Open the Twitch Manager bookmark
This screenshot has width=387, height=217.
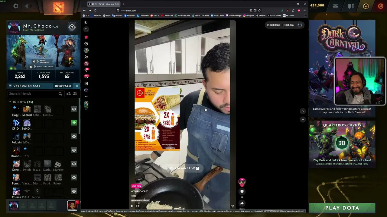coord(233,16)
